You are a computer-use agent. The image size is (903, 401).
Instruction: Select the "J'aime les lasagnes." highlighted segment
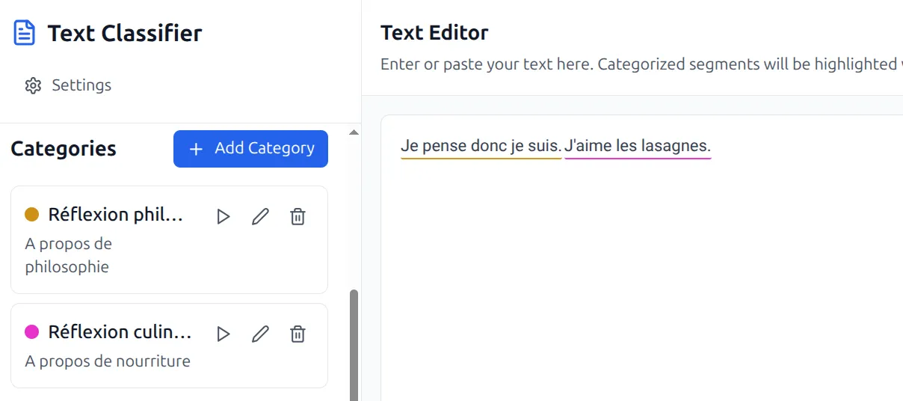coord(637,146)
